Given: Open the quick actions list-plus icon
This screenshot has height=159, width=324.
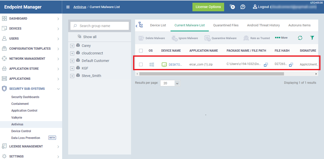Looking at the screenshot, I should tap(232, 7).
